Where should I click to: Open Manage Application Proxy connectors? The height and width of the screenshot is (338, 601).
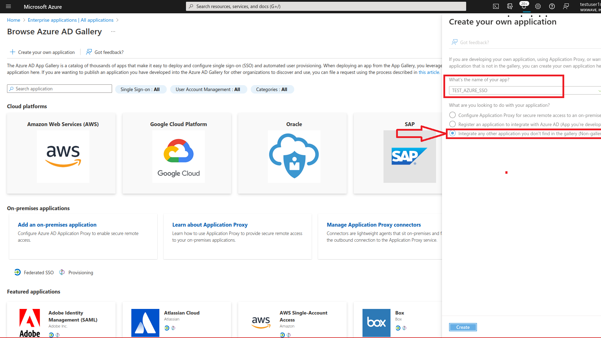pos(374,225)
